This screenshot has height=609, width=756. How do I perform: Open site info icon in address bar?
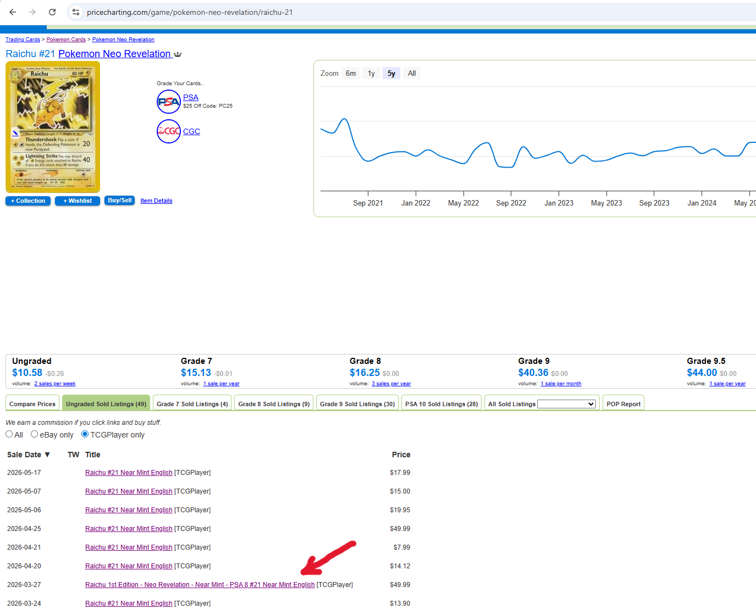76,12
